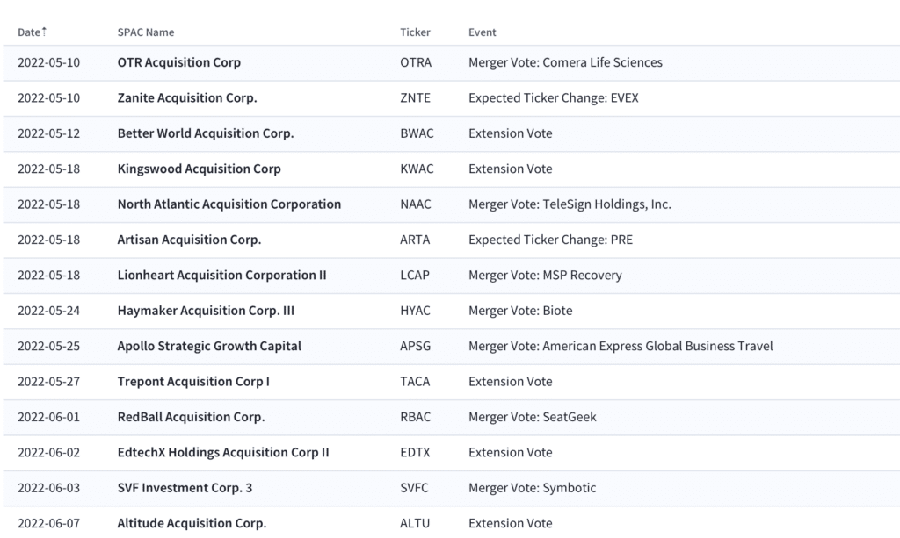Click North Atlantic Acquisition Corporation name

tap(229, 204)
